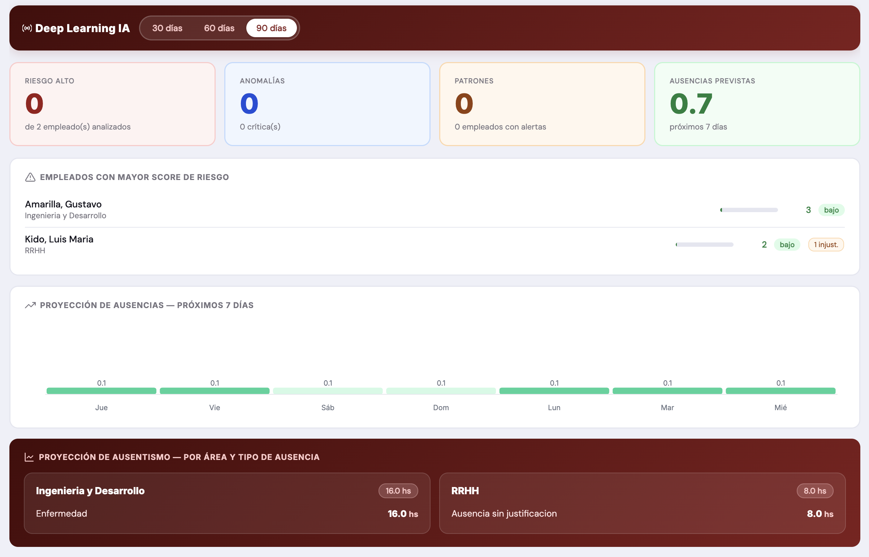Screen dimensions: 869x557
Task: Click the Lun projection bar
Action: click(x=554, y=391)
